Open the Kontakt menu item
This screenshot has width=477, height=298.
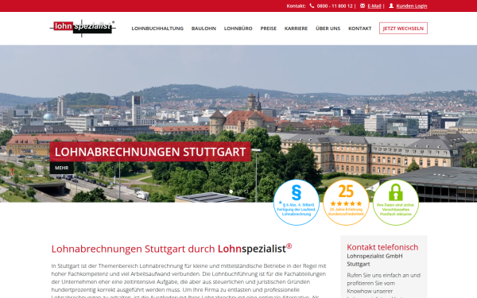pos(360,29)
